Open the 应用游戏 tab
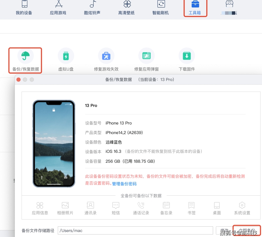The height and width of the screenshot is (237, 262). [58, 8]
